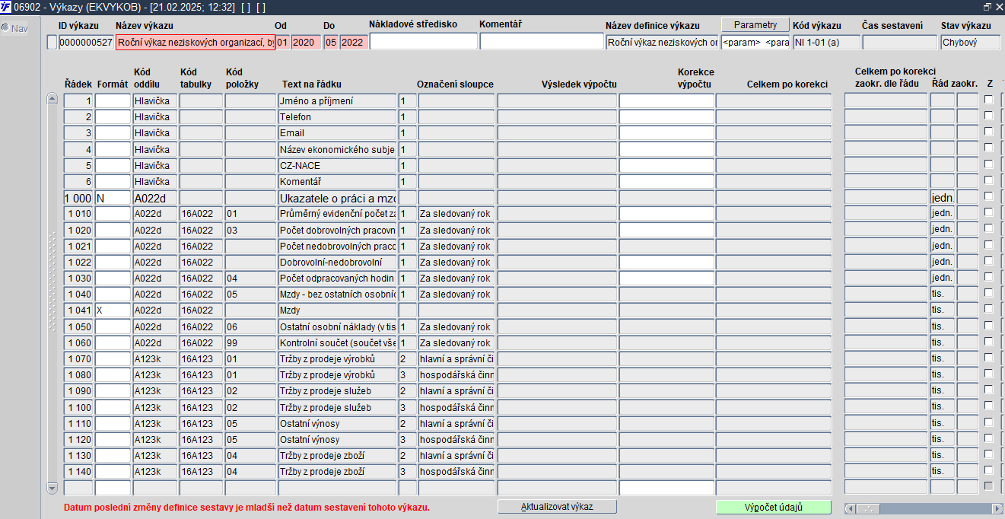Click the vertical scroll up arrow
The width and height of the screenshot is (1005, 519).
52,99
